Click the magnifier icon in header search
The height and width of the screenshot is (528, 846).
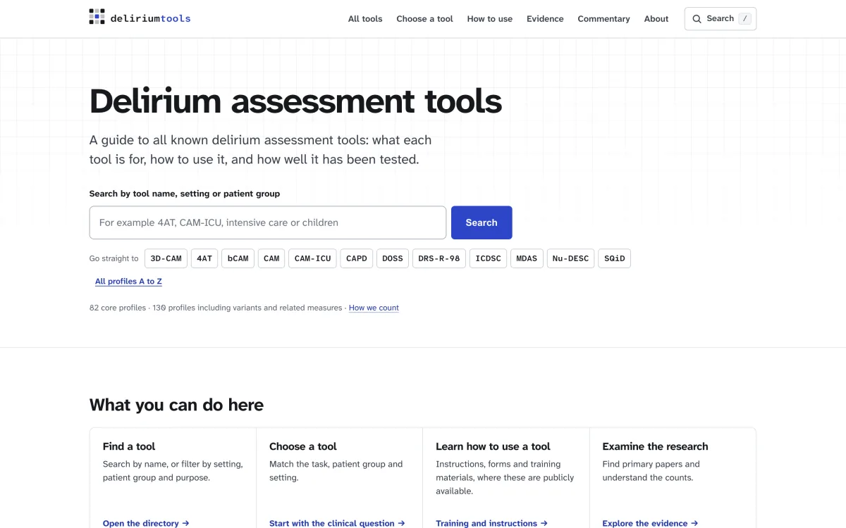click(x=697, y=19)
